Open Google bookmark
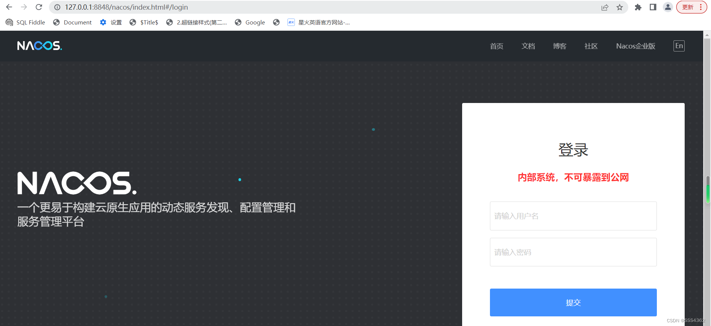 pyautogui.click(x=250, y=22)
